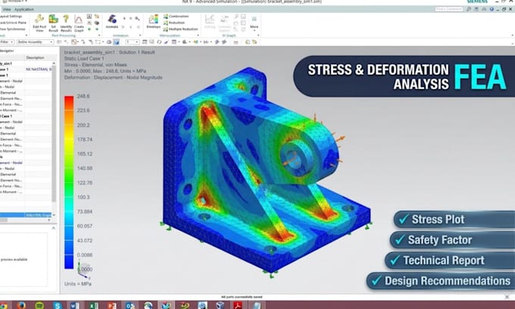
Task: Click the Create Graph icon
Action: (79, 20)
